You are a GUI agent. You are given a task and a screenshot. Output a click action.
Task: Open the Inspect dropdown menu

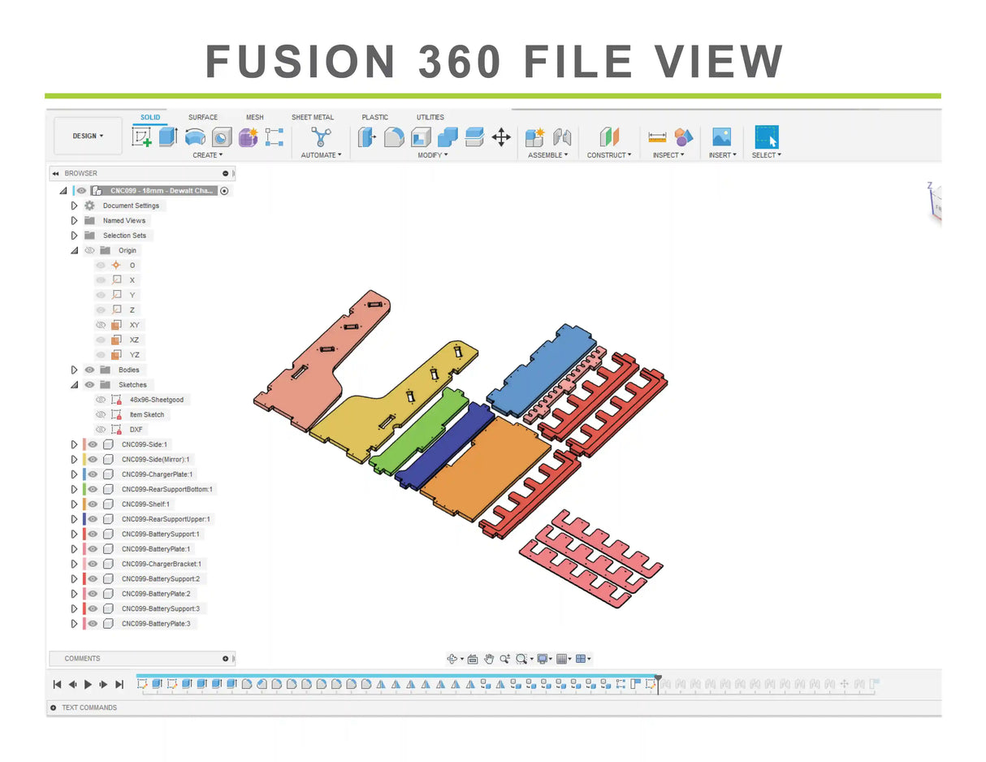pos(668,155)
